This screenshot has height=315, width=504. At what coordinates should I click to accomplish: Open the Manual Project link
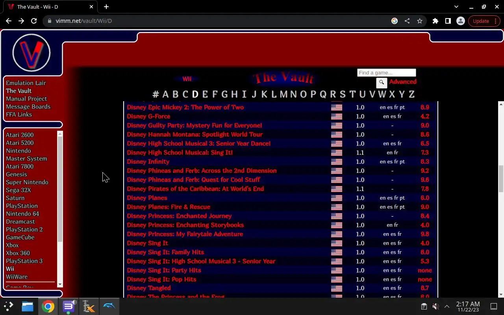pos(26,99)
